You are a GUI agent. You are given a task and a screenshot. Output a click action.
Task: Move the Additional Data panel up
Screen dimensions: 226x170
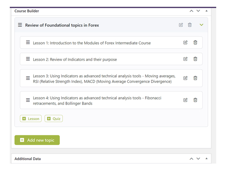[191, 159]
